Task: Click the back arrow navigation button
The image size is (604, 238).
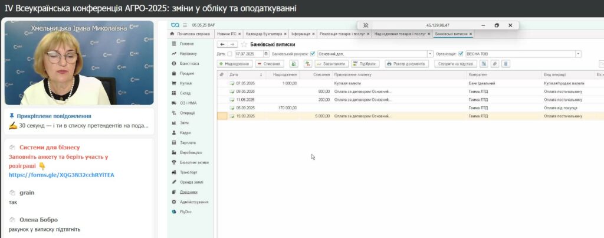Action: click(222, 44)
